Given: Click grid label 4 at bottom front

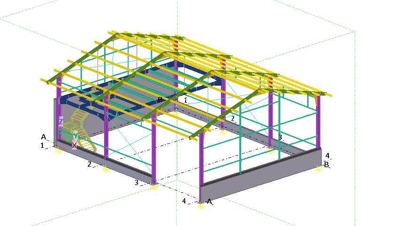Looking at the screenshot, I should tap(184, 201).
